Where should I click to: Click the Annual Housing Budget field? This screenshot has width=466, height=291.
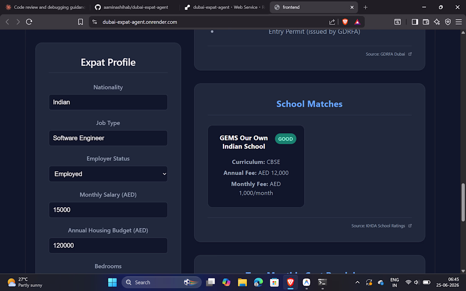point(108,245)
